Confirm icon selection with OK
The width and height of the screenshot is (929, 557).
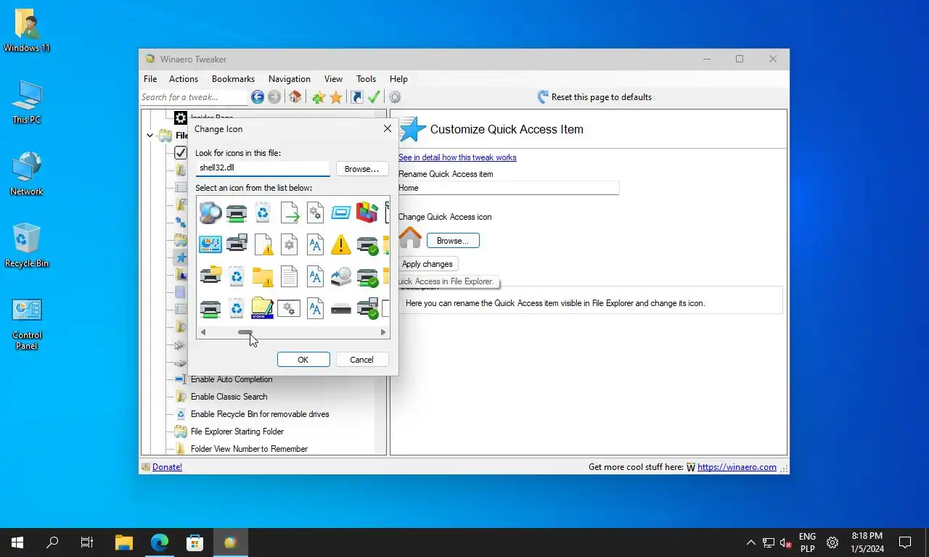303,360
